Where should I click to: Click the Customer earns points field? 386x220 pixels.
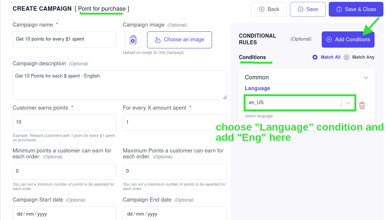click(x=65, y=122)
